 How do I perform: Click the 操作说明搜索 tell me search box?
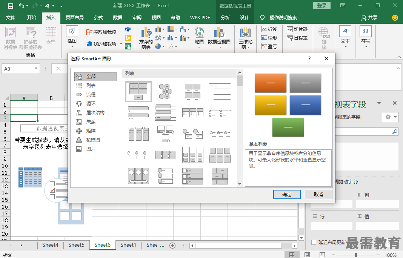point(283,17)
